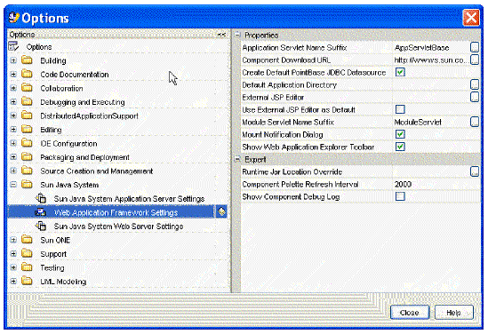Click the Help button

[x=453, y=312]
